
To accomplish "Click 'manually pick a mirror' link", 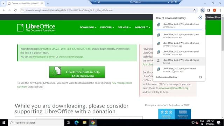I will (x=44, y=57).
